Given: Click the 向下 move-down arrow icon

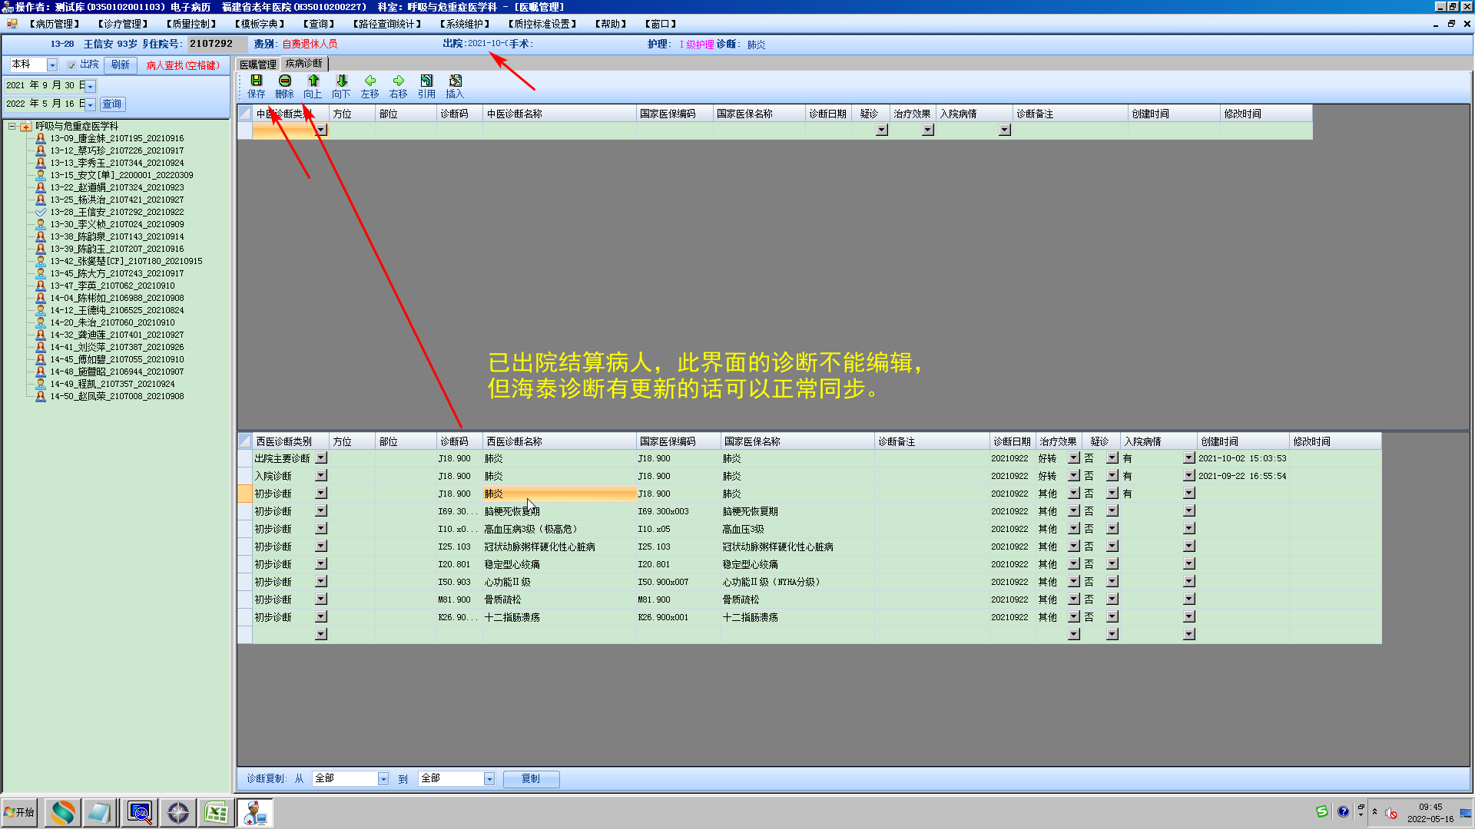Looking at the screenshot, I should click(341, 81).
